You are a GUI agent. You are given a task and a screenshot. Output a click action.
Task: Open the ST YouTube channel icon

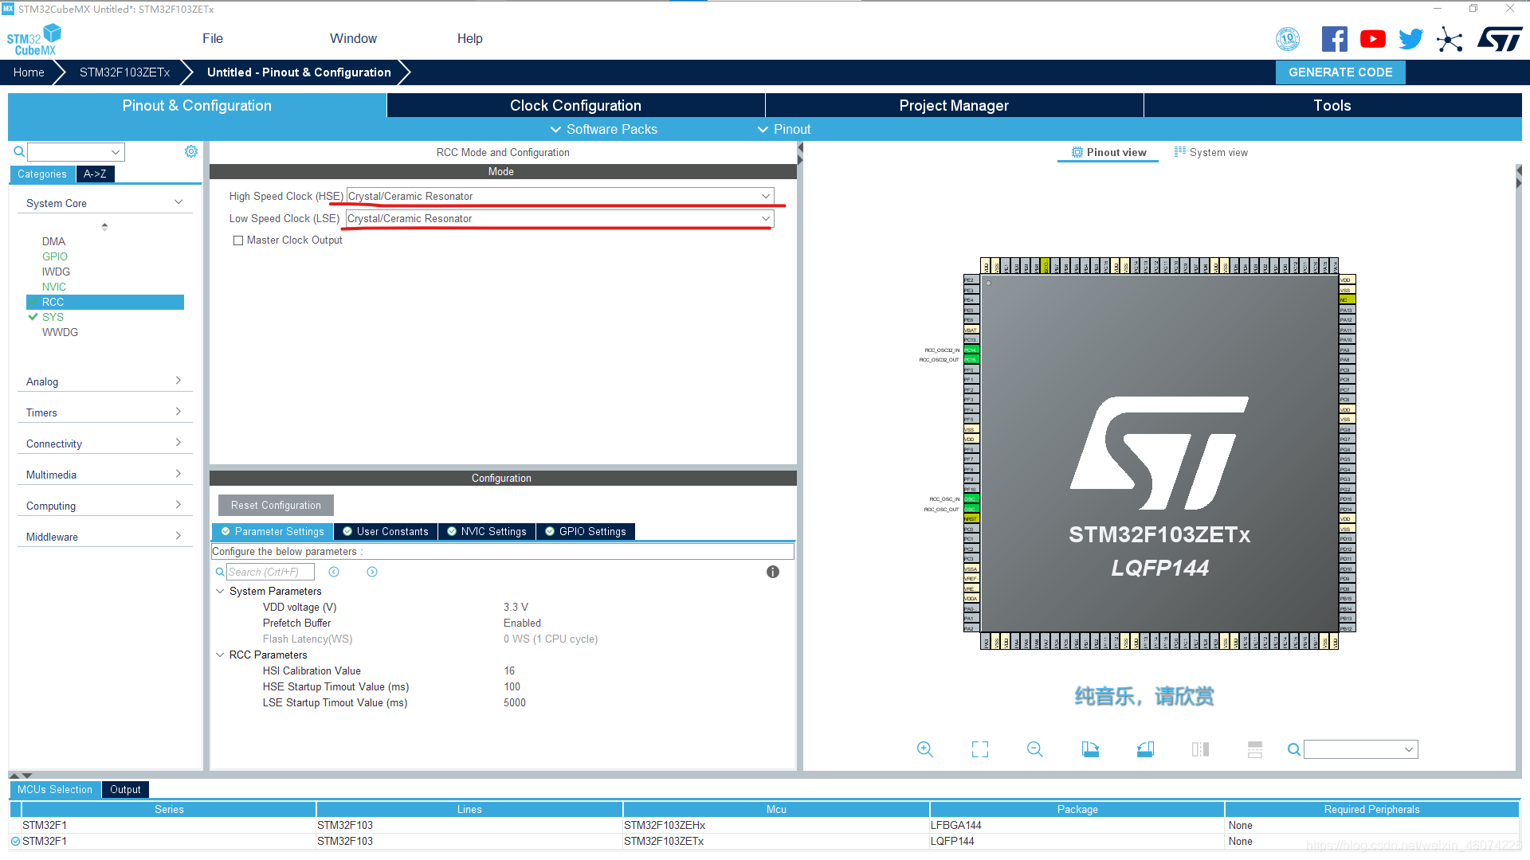1372,39
